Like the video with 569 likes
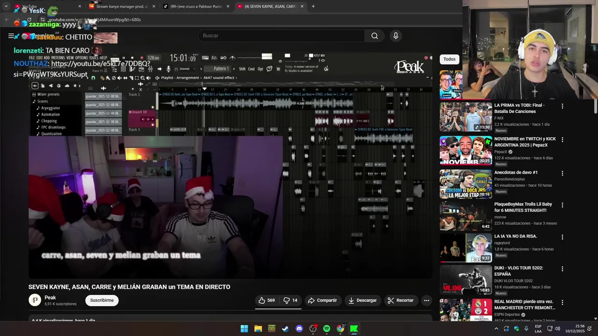This screenshot has height=336, width=598. coord(267,301)
